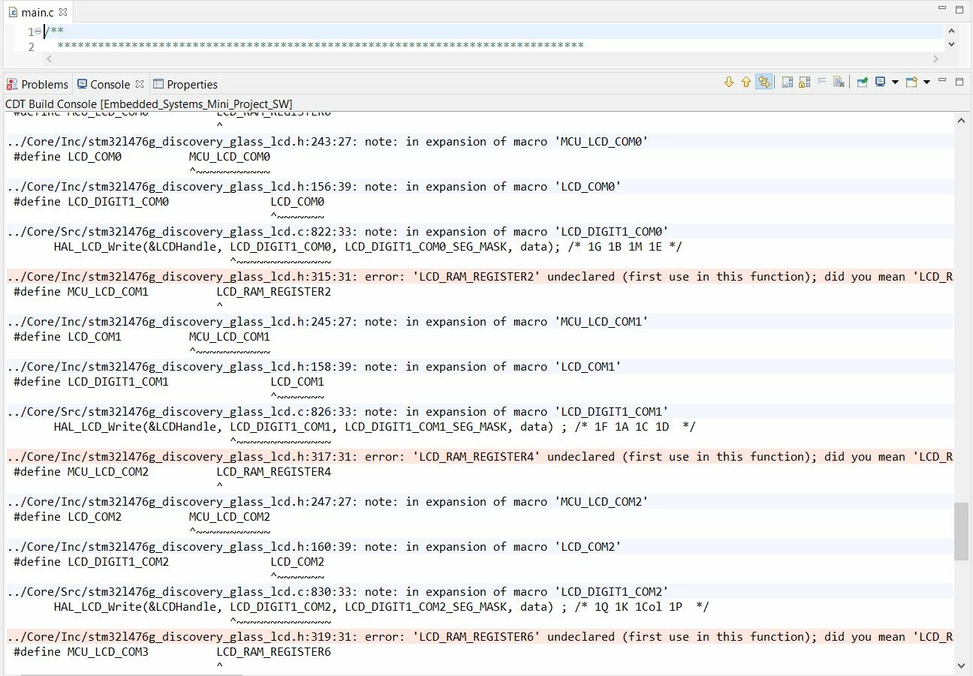Click the console vertical scrollbar thumb
Screen dimensions: 973x676
[x=961, y=531]
